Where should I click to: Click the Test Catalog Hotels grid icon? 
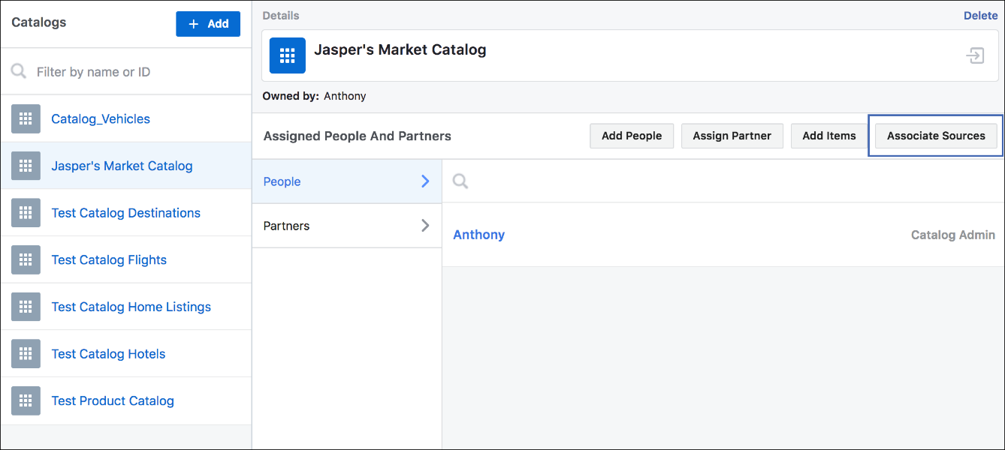point(26,354)
